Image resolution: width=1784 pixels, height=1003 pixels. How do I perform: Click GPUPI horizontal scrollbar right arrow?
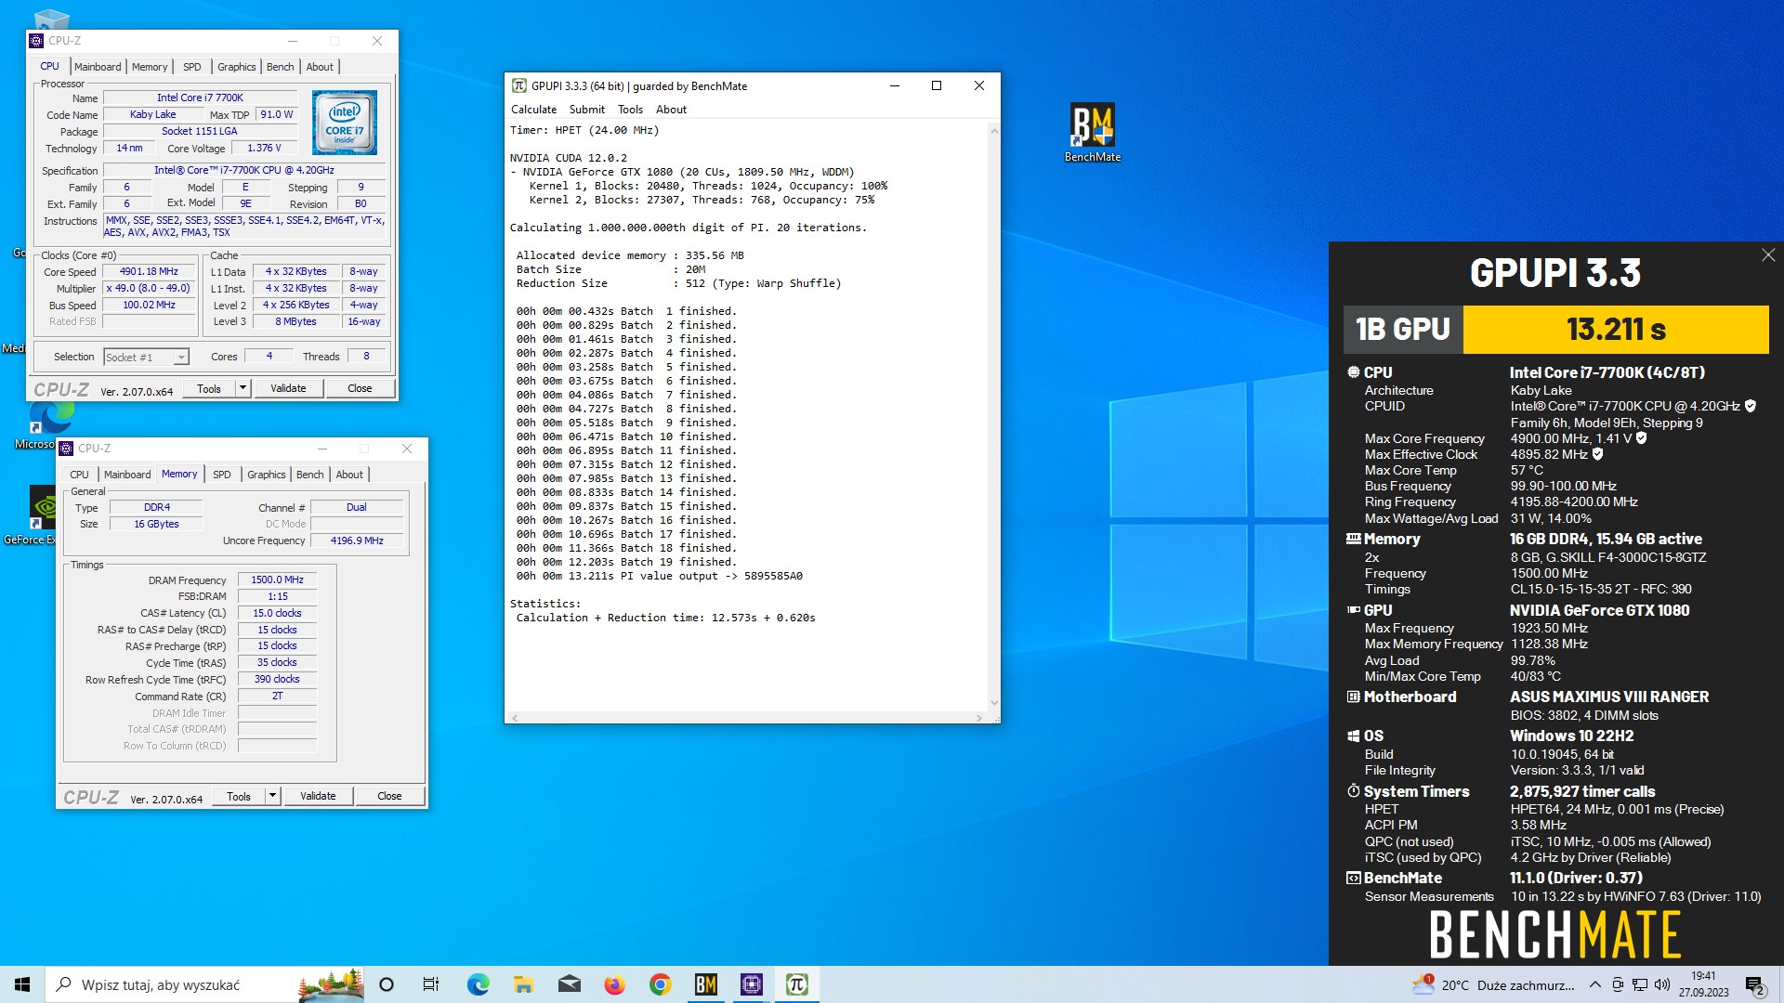pyautogui.click(x=979, y=718)
